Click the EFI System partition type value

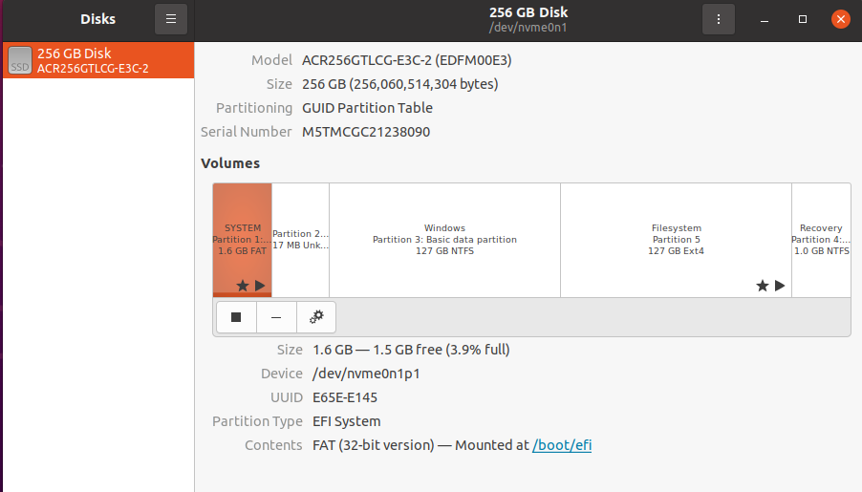coord(346,421)
